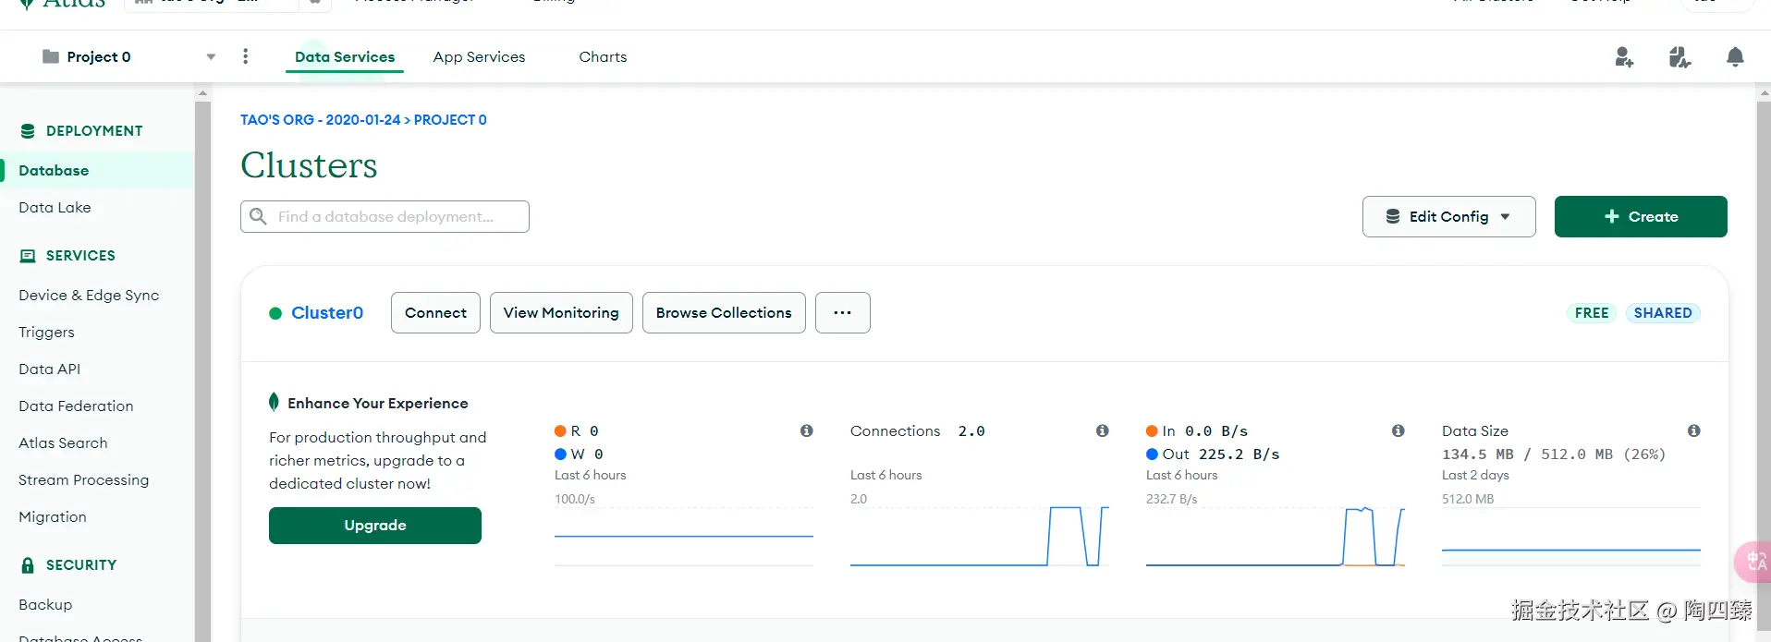Click the notifications bell icon

(1735, 57)
